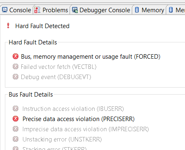Click the greyed IMPRECISERR status icon
This screenshot has width=185, height=150.
coord(16,129)
